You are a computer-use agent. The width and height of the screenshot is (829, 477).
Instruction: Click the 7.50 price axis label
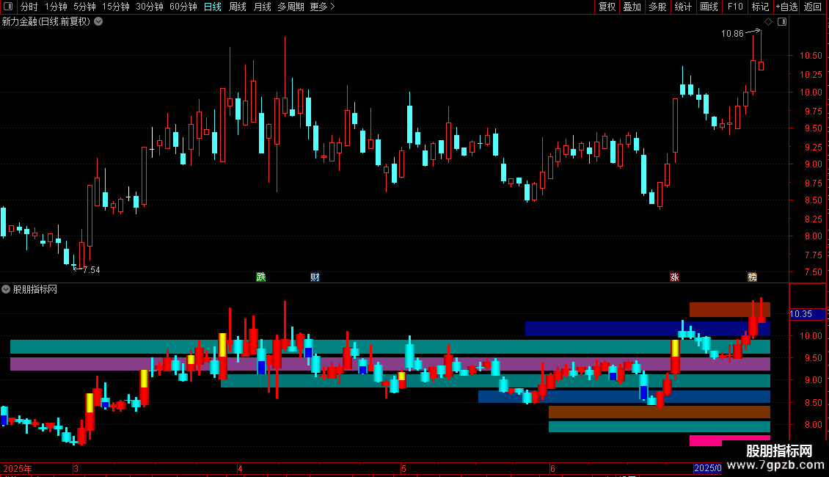[x=813, y=272]
